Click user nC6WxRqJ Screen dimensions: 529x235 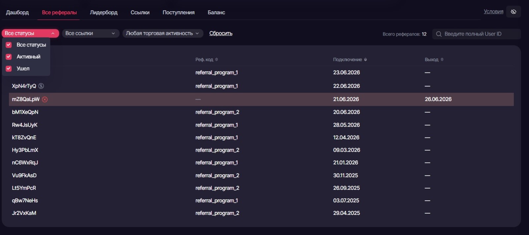(25, 162)
